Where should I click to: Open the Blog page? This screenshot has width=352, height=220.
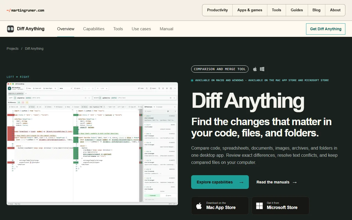coord(317,10)
